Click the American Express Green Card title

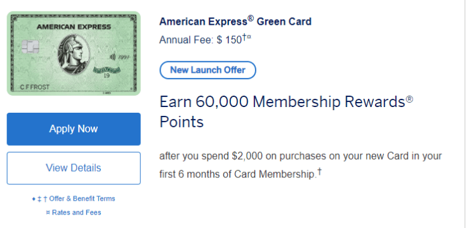[x=235, y=22]
